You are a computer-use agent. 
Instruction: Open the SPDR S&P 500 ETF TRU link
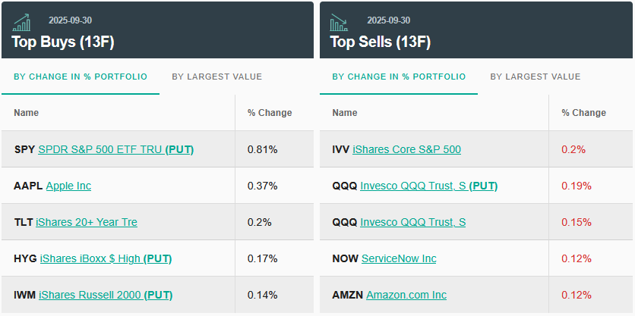click(100, 149)
